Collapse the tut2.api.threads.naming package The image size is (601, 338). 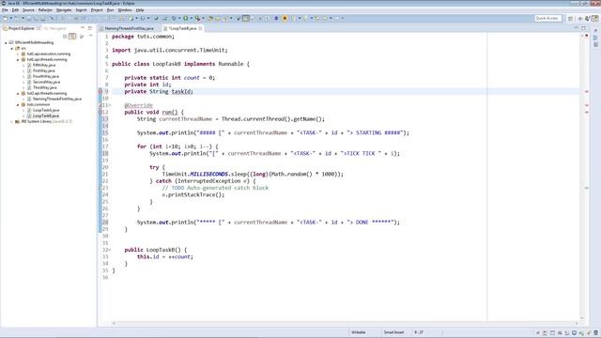pyautogui.click(x=18, y=94)
